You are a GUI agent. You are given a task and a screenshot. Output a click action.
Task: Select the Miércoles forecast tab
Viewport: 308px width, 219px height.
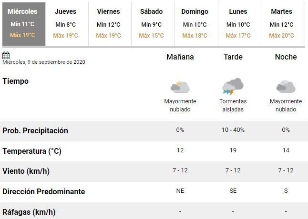click(23, 24)
